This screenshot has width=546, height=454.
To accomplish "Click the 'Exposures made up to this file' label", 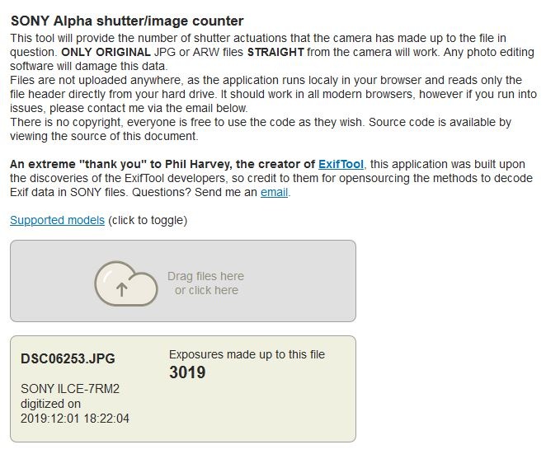I will pyautogui.click(x=247, y=354).
